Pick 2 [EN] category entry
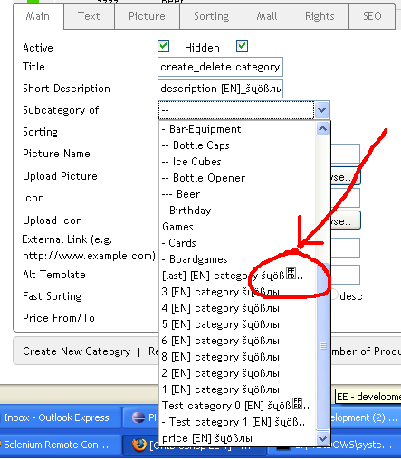The image size is (401, 459). [237, 373]
